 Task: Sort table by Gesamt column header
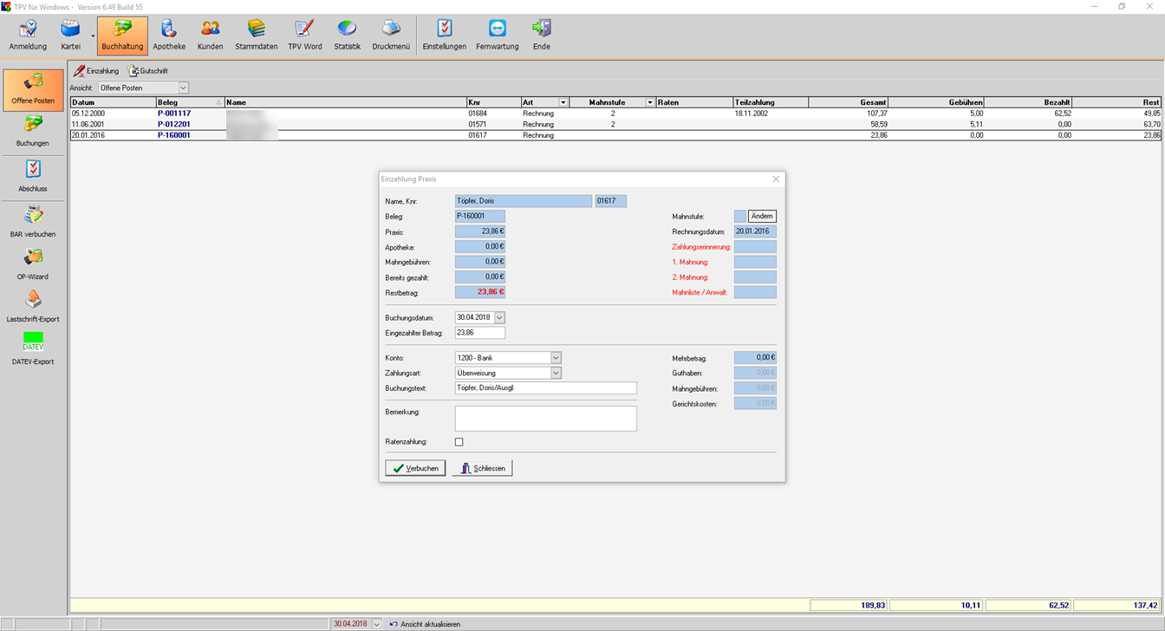click(848, 102)
